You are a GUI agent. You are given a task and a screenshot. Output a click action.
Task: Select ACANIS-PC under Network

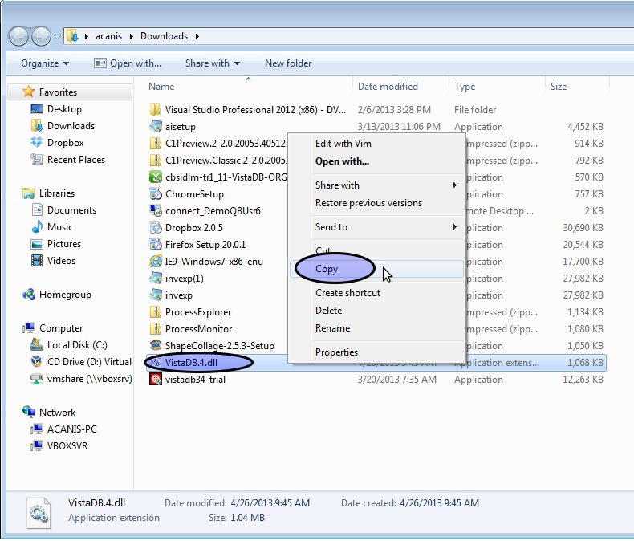72,429
